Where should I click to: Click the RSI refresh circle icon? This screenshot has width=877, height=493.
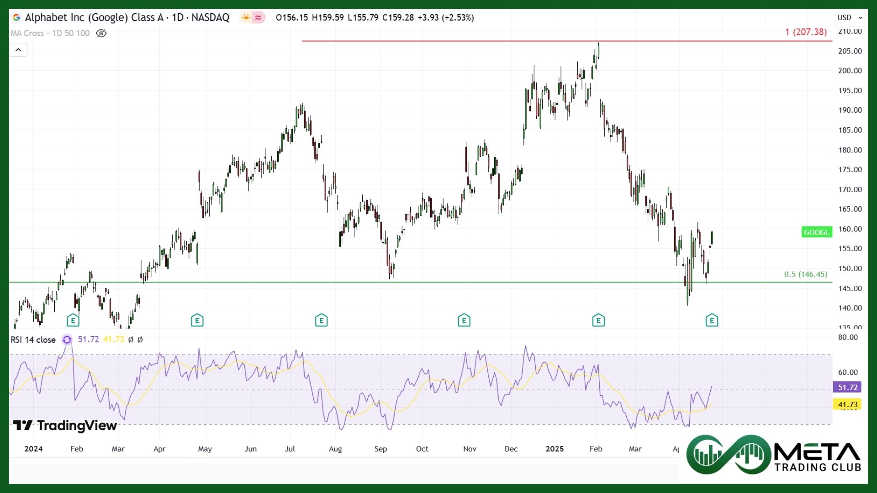pyautogui.click(x=67, y=340)
